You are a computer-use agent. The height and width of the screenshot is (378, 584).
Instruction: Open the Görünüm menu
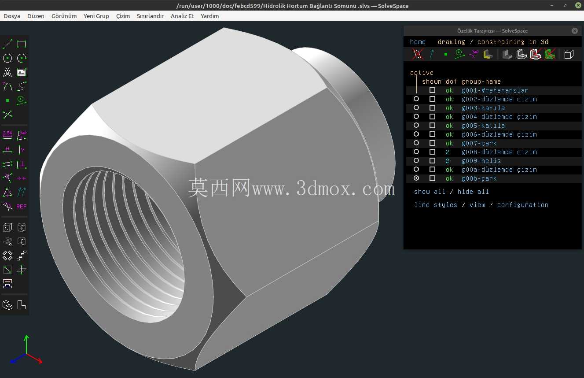click(64, 16)
